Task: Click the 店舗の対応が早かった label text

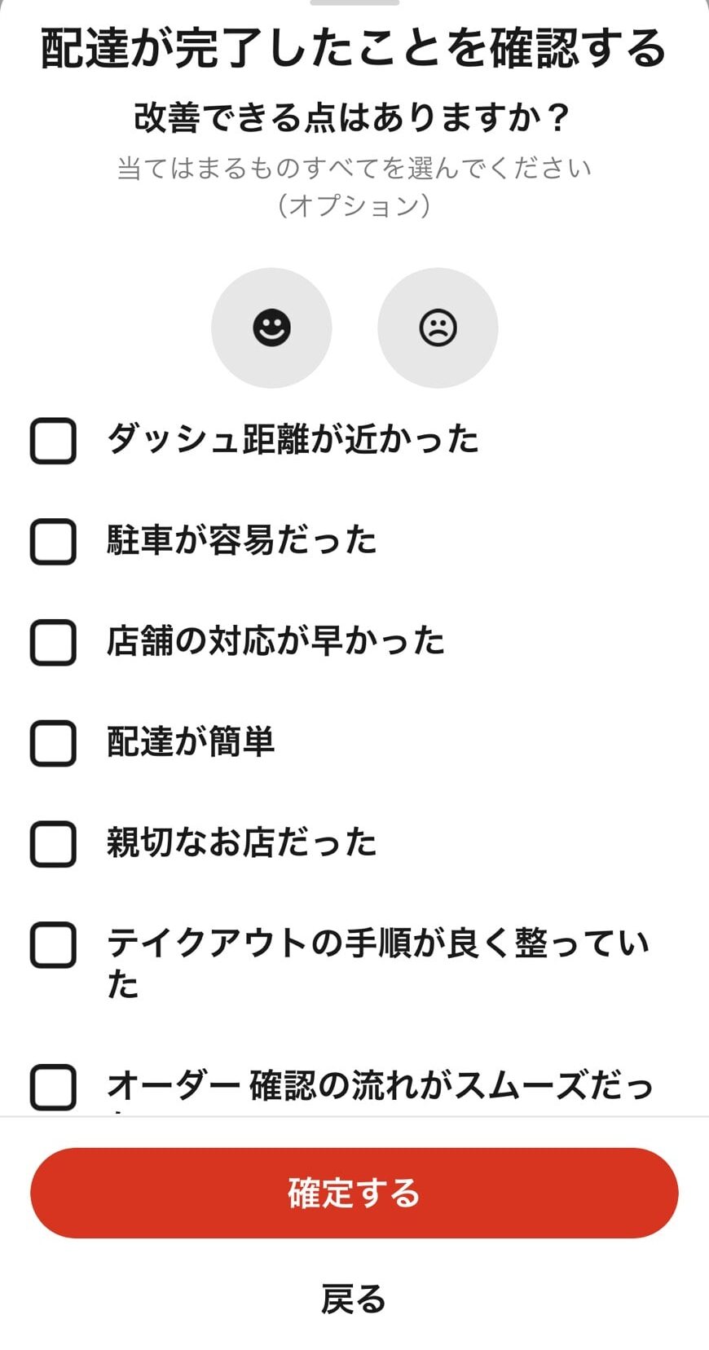Action: [x=276, y=641]
